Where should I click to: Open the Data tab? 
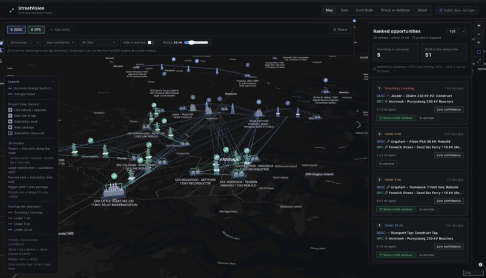[344, 10]
